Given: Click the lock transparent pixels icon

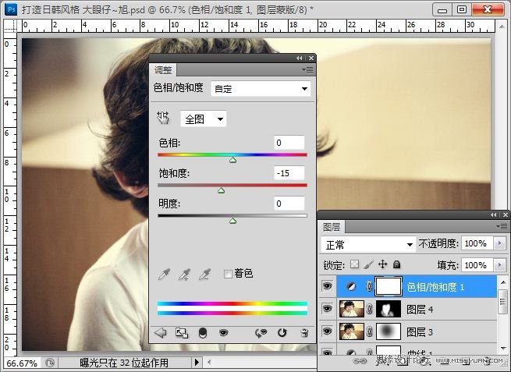Looking at the screenshot, I should 354,264.
